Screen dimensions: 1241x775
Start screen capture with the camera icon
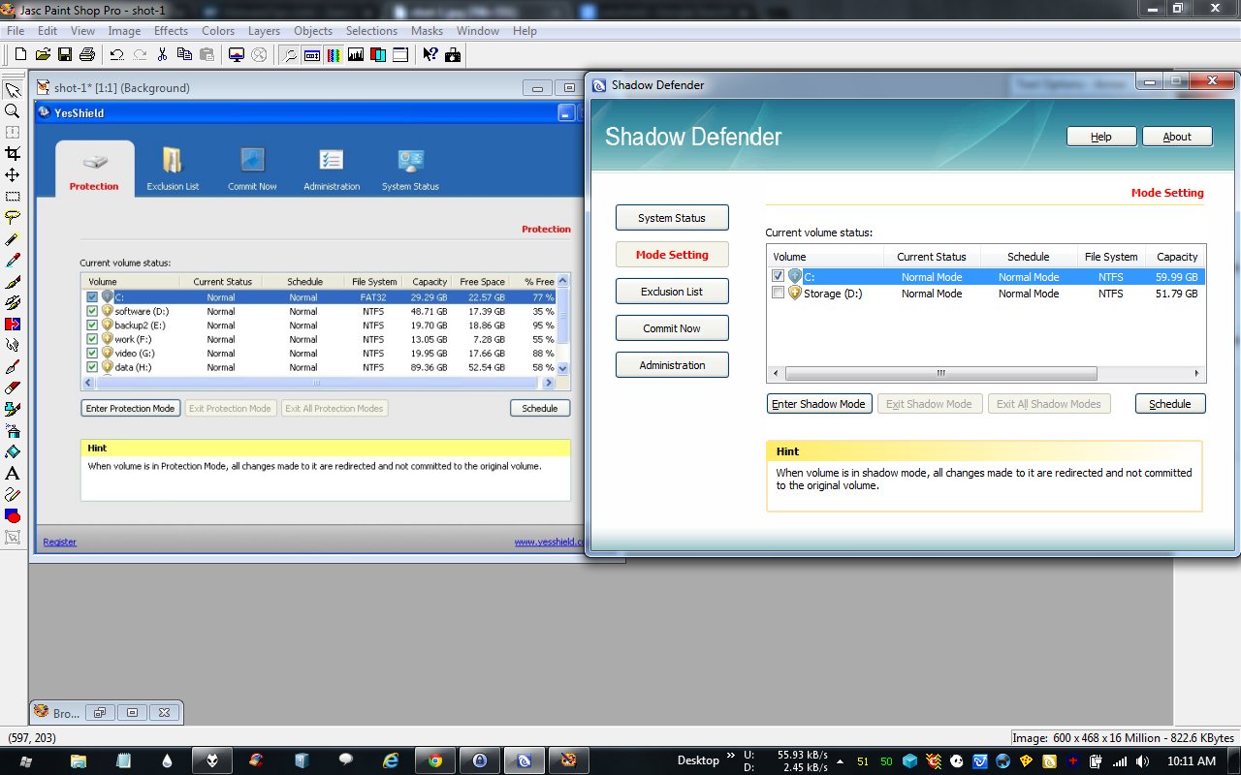point(453,55)
